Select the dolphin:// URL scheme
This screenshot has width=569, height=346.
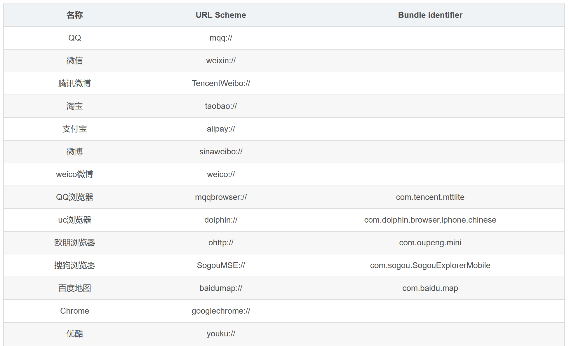tap(221, 220)
